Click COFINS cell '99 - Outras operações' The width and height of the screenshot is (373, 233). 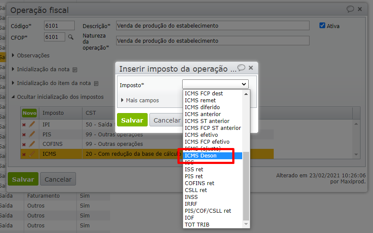point(114,144)
